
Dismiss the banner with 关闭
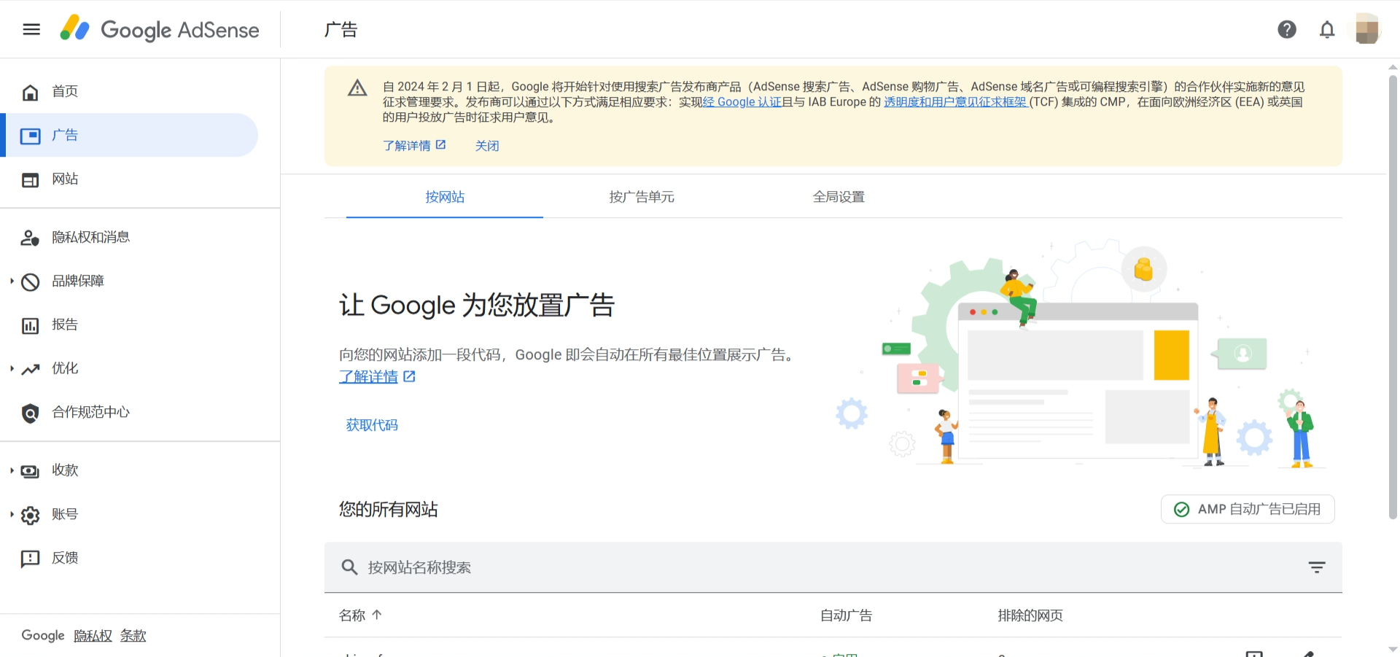[x=487, y=145]
